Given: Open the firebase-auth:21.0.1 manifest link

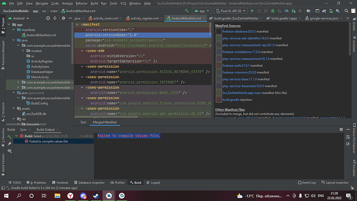Looking at the screenshot, I should point(236,66).
